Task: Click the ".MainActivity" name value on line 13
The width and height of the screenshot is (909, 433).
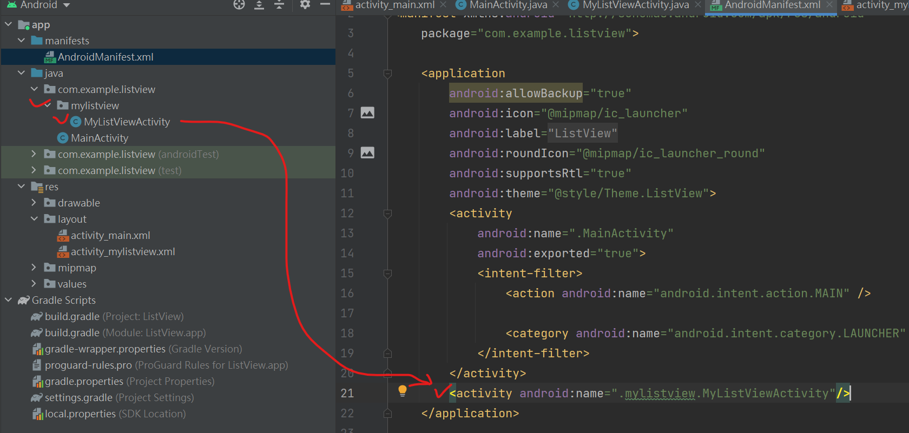Action: point(621,233)
